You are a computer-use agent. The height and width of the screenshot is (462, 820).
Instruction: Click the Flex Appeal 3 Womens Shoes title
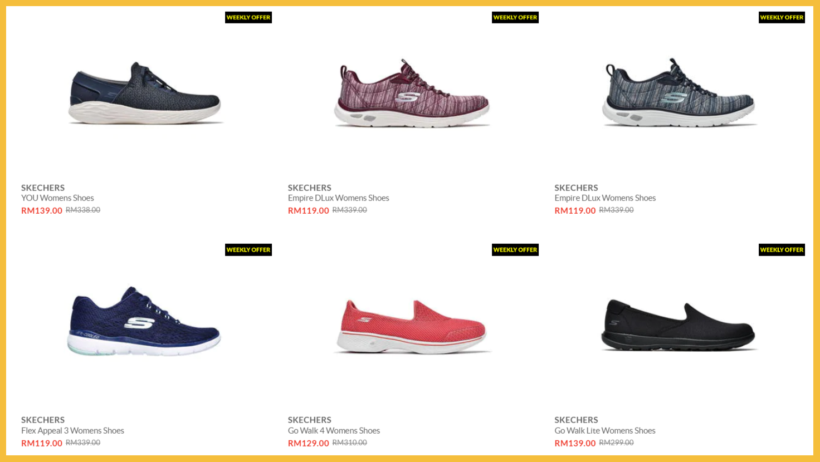[x=72, y=431]
